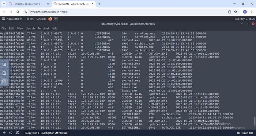This screenshot has width=256, height=136.
Task: Click the power icon in bottom bar
Action: coord(11,133)
